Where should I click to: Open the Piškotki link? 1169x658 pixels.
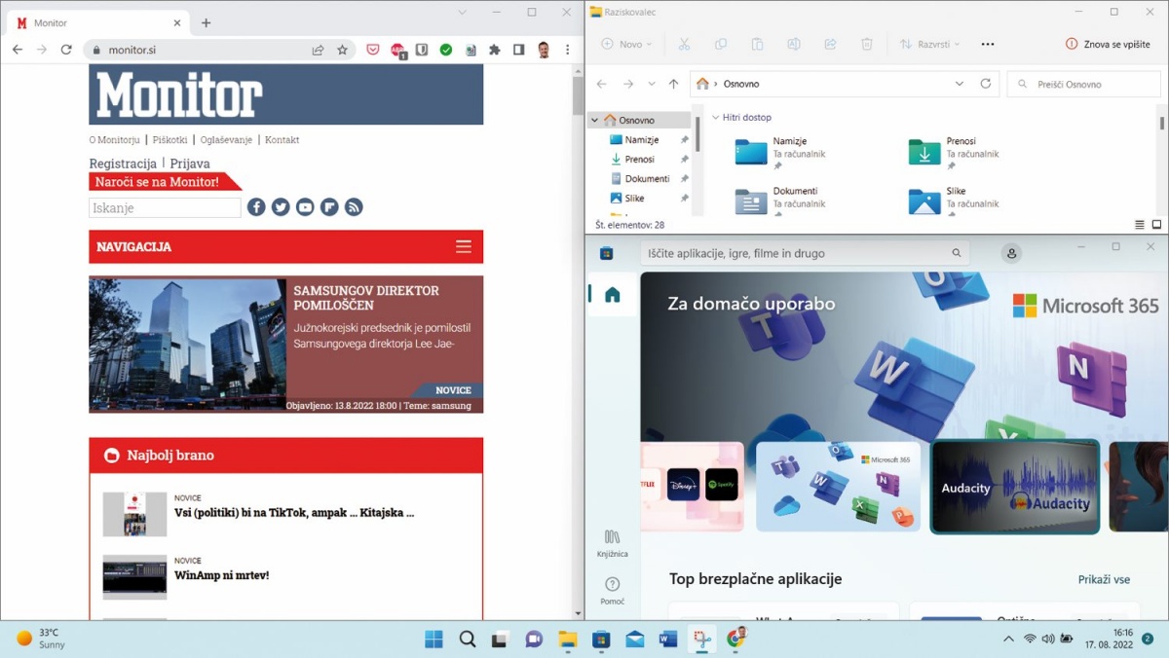170,140
